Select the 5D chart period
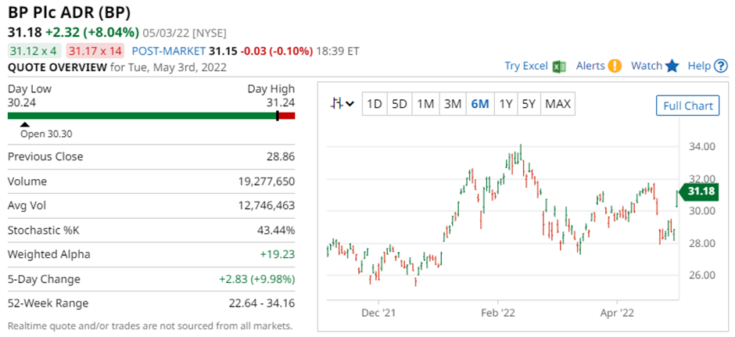Image resolution: width=735 pixels, height=337 pixels. pyautogui.click(x=400, y=104)
